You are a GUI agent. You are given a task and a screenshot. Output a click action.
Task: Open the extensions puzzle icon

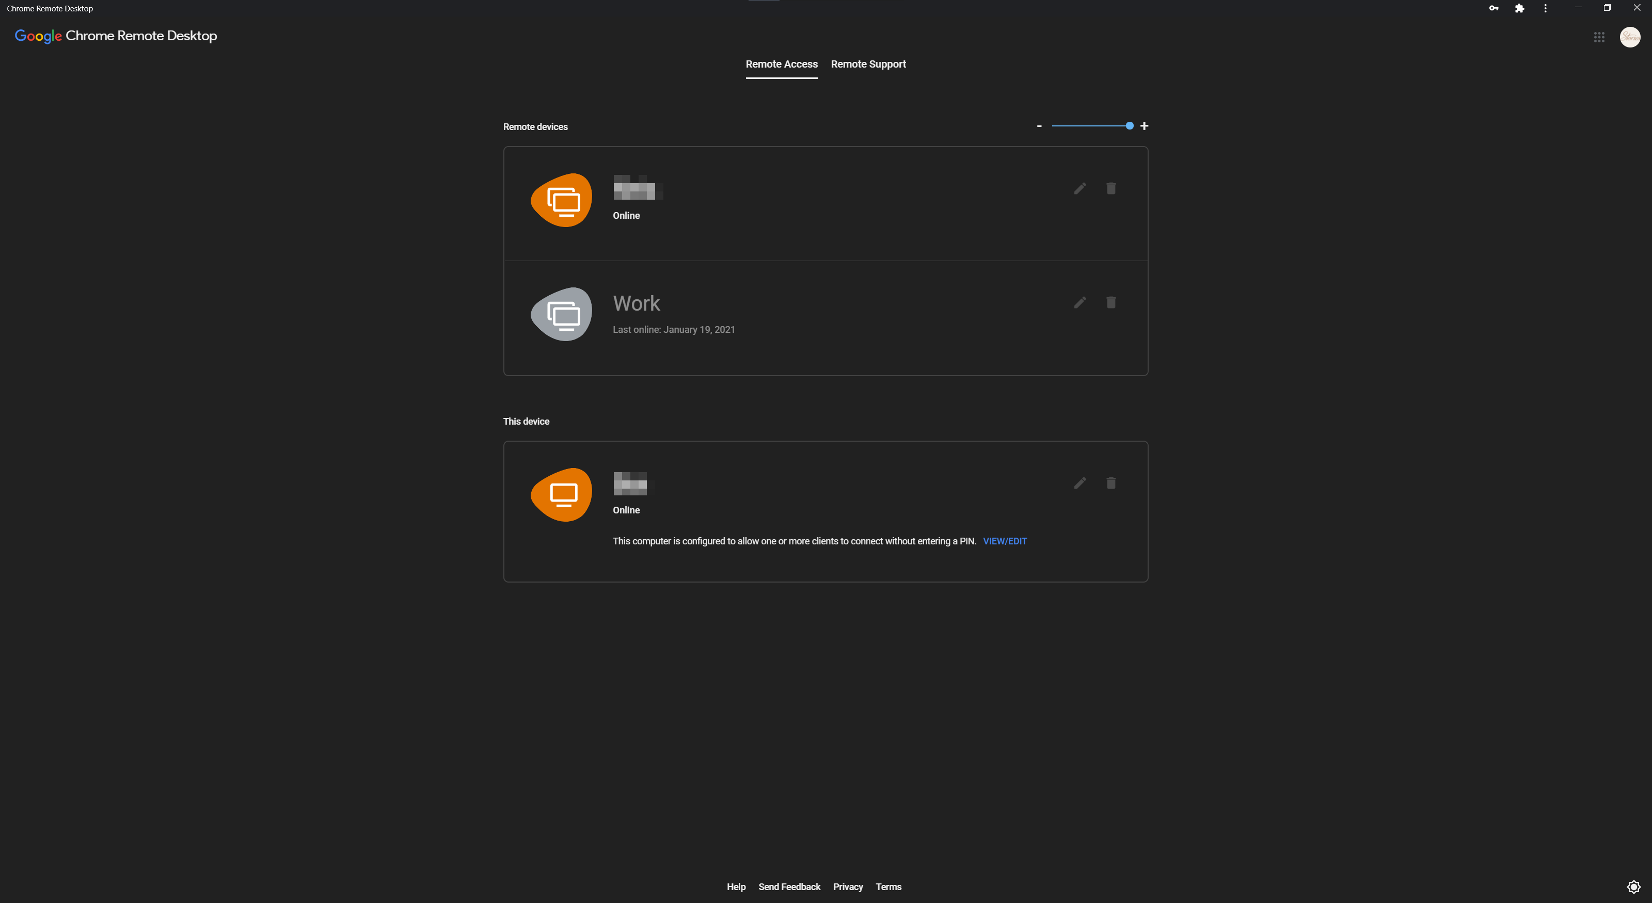point(1519,8)
